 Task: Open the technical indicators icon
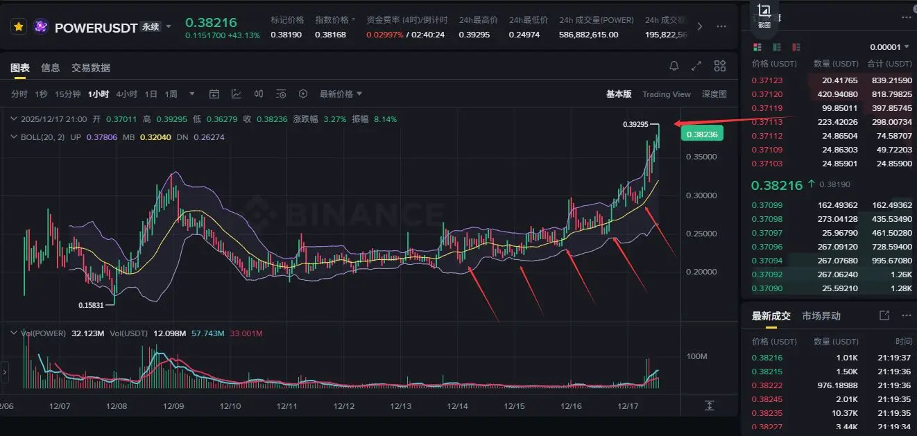coord(237,94)
